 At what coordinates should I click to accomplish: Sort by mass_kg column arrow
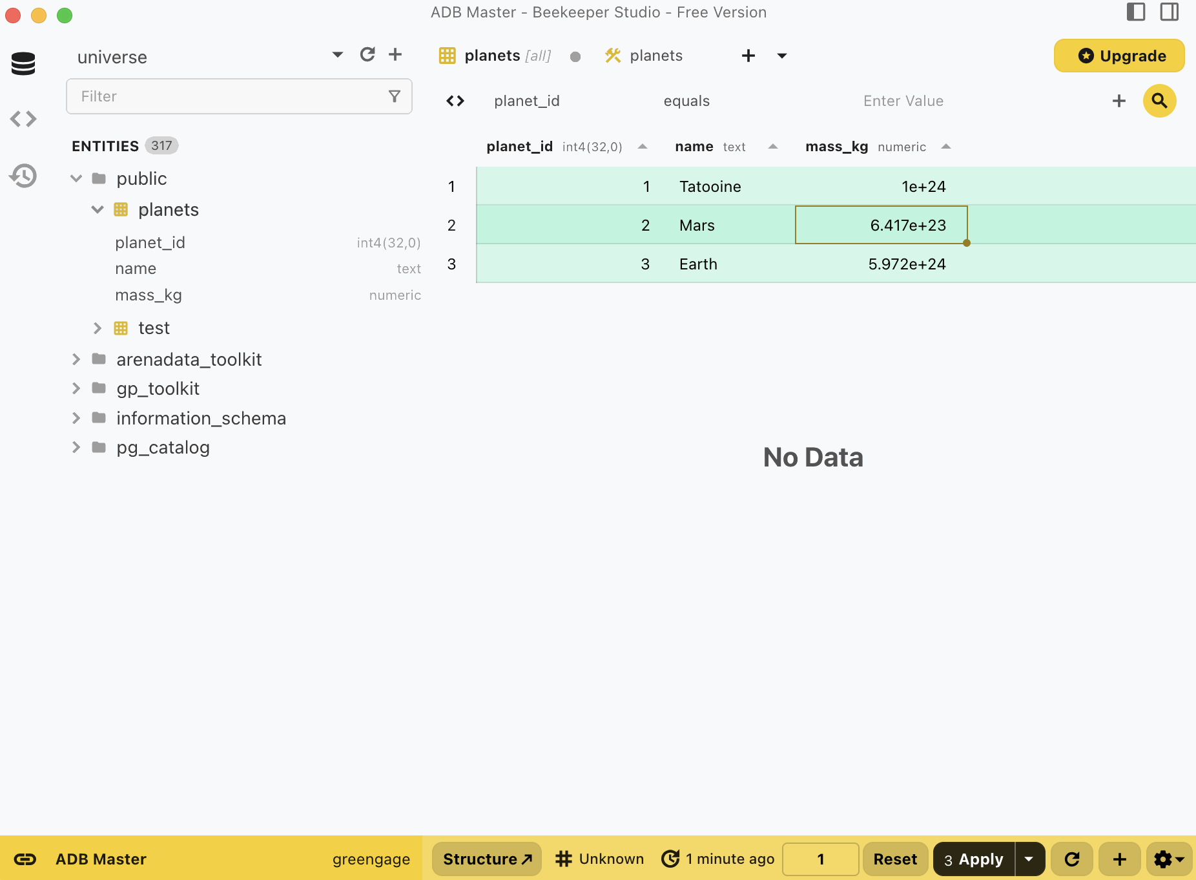tap(946, 147)
